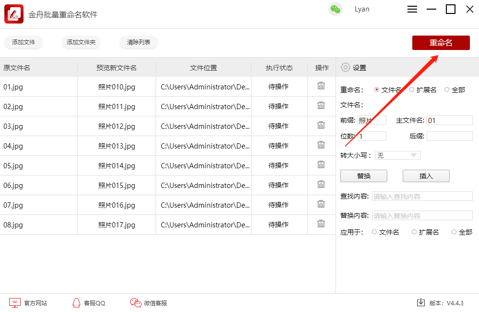Image resolution: width=479 pixels, height=312 pixels.
Task: Click the red 重命名 button
Action: [441, 42]
